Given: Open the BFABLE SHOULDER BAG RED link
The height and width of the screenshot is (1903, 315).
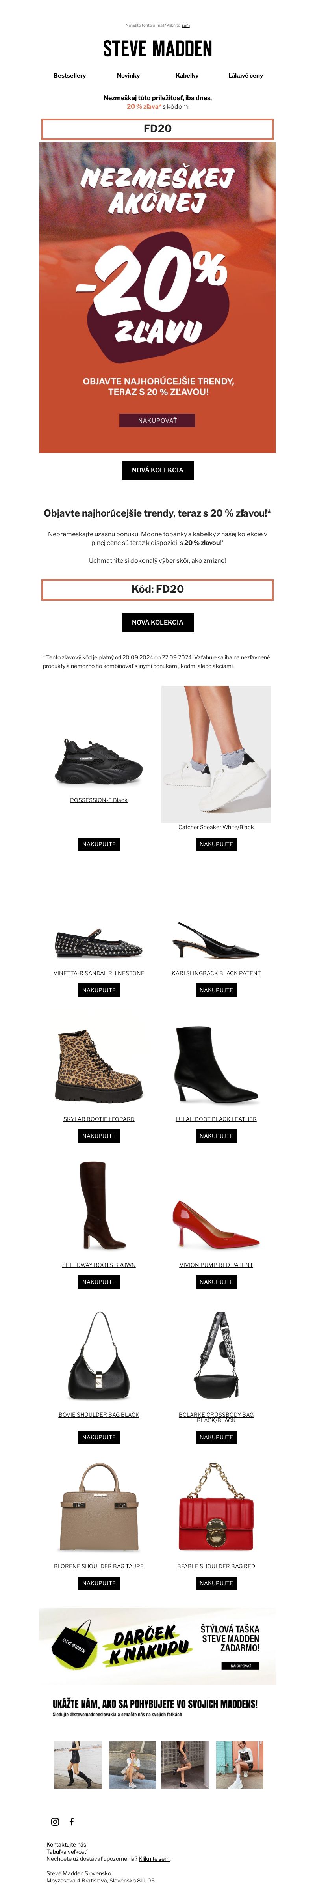Looking at the screenshot, I should 216,1565.
